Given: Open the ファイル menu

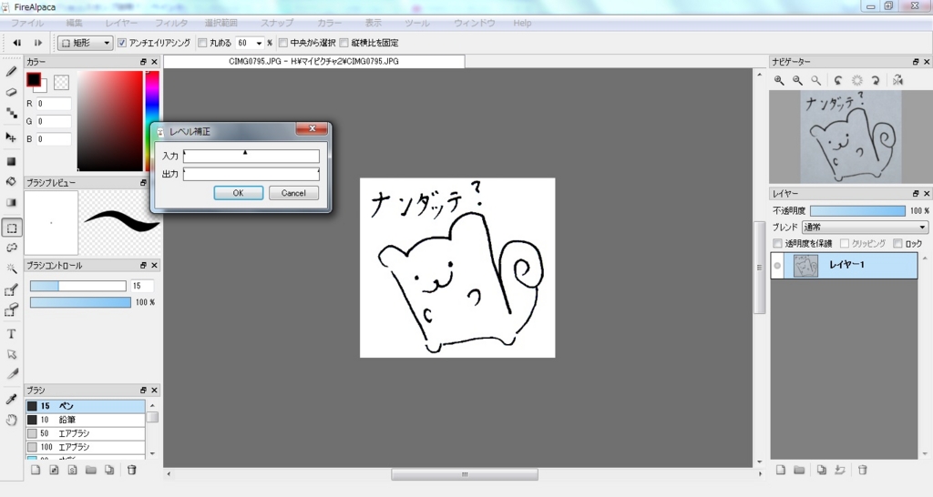Looking at the screenshot, I should pyautogui.click(x=27, y=23).
